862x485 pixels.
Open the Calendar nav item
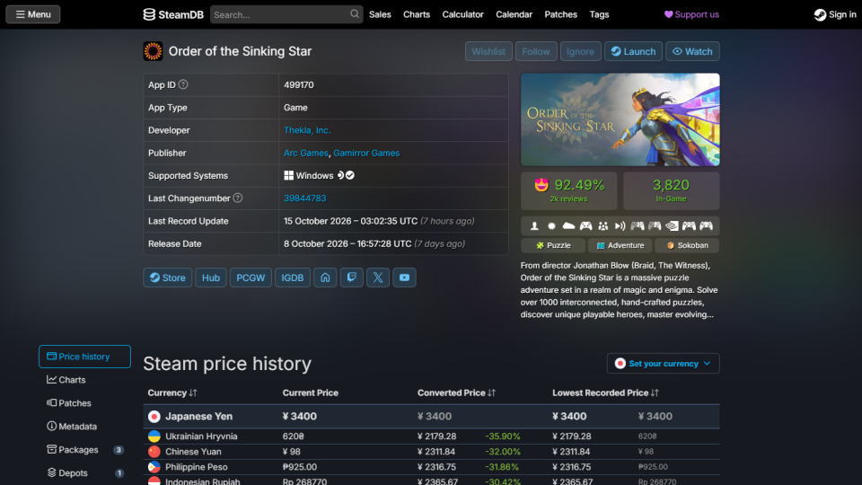coord(514,14)
